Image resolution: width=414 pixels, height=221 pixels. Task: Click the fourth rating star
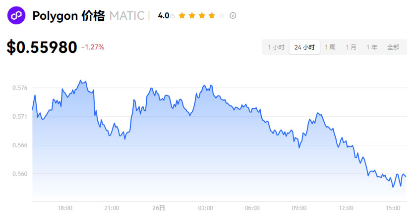point(212,16)
